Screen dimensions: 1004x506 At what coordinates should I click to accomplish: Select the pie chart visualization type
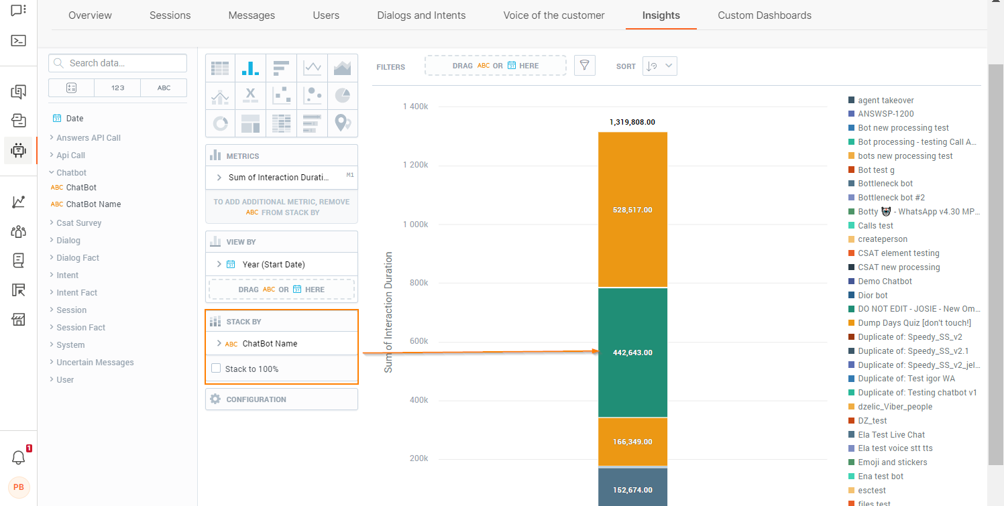click(x=343, y=95)
